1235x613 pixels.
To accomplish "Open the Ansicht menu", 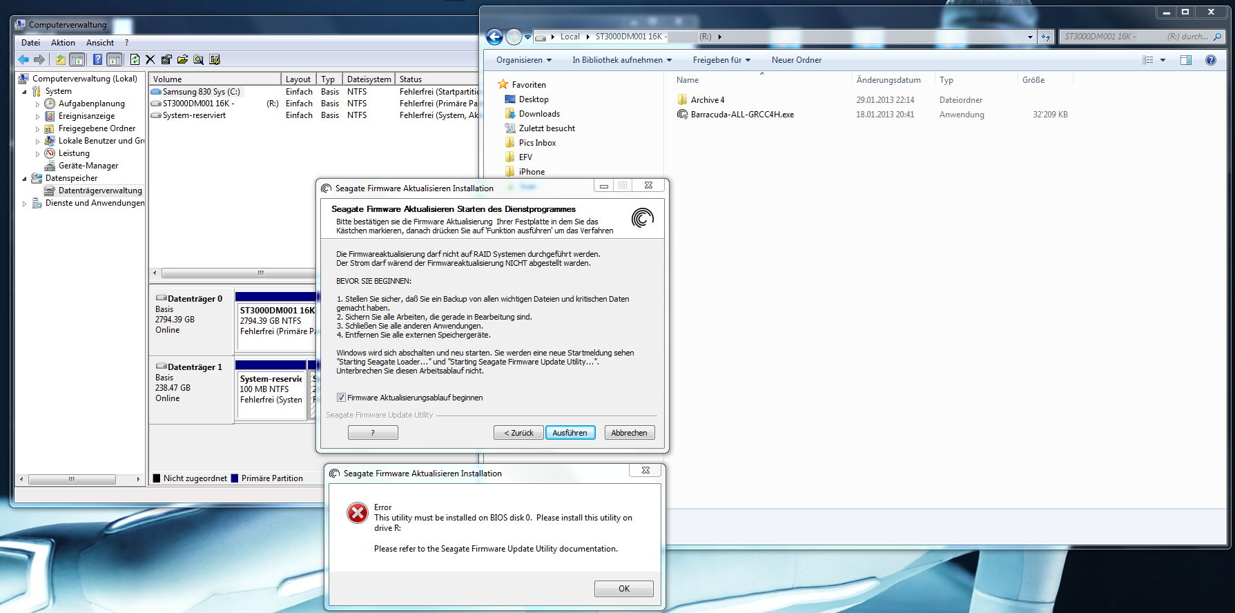I will point(100,43).
